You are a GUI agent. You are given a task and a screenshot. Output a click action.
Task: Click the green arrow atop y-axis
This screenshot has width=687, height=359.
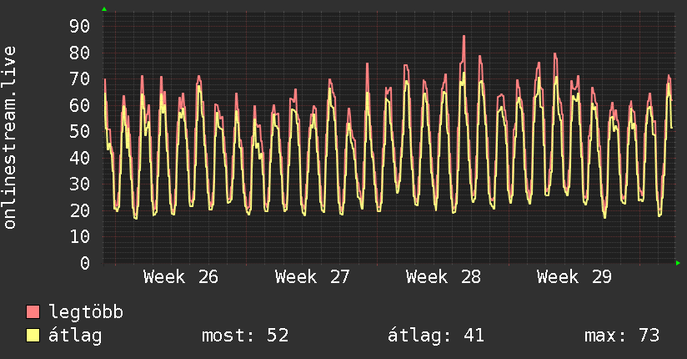(104, 9)
